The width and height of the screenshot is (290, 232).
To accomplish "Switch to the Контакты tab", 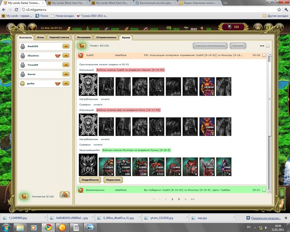I will tap(25, 38).
